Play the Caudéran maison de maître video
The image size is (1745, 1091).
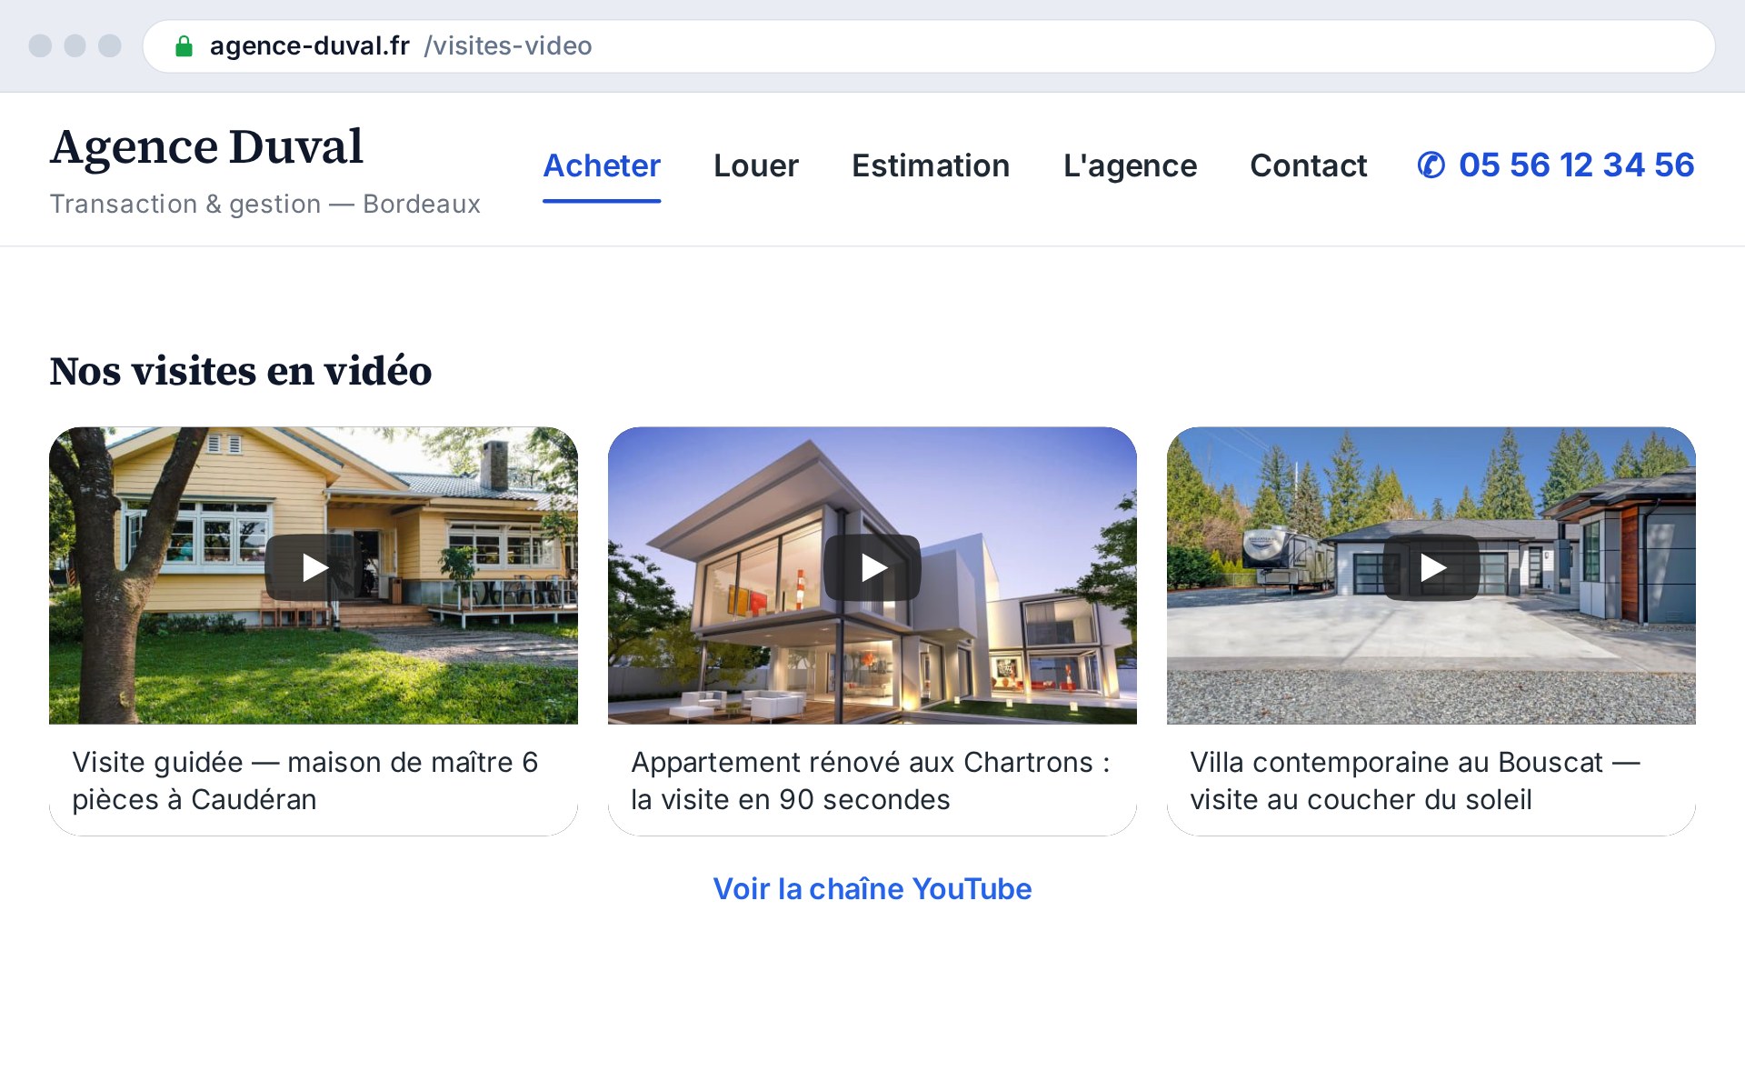pyautogui.click(x=314, y=567)
